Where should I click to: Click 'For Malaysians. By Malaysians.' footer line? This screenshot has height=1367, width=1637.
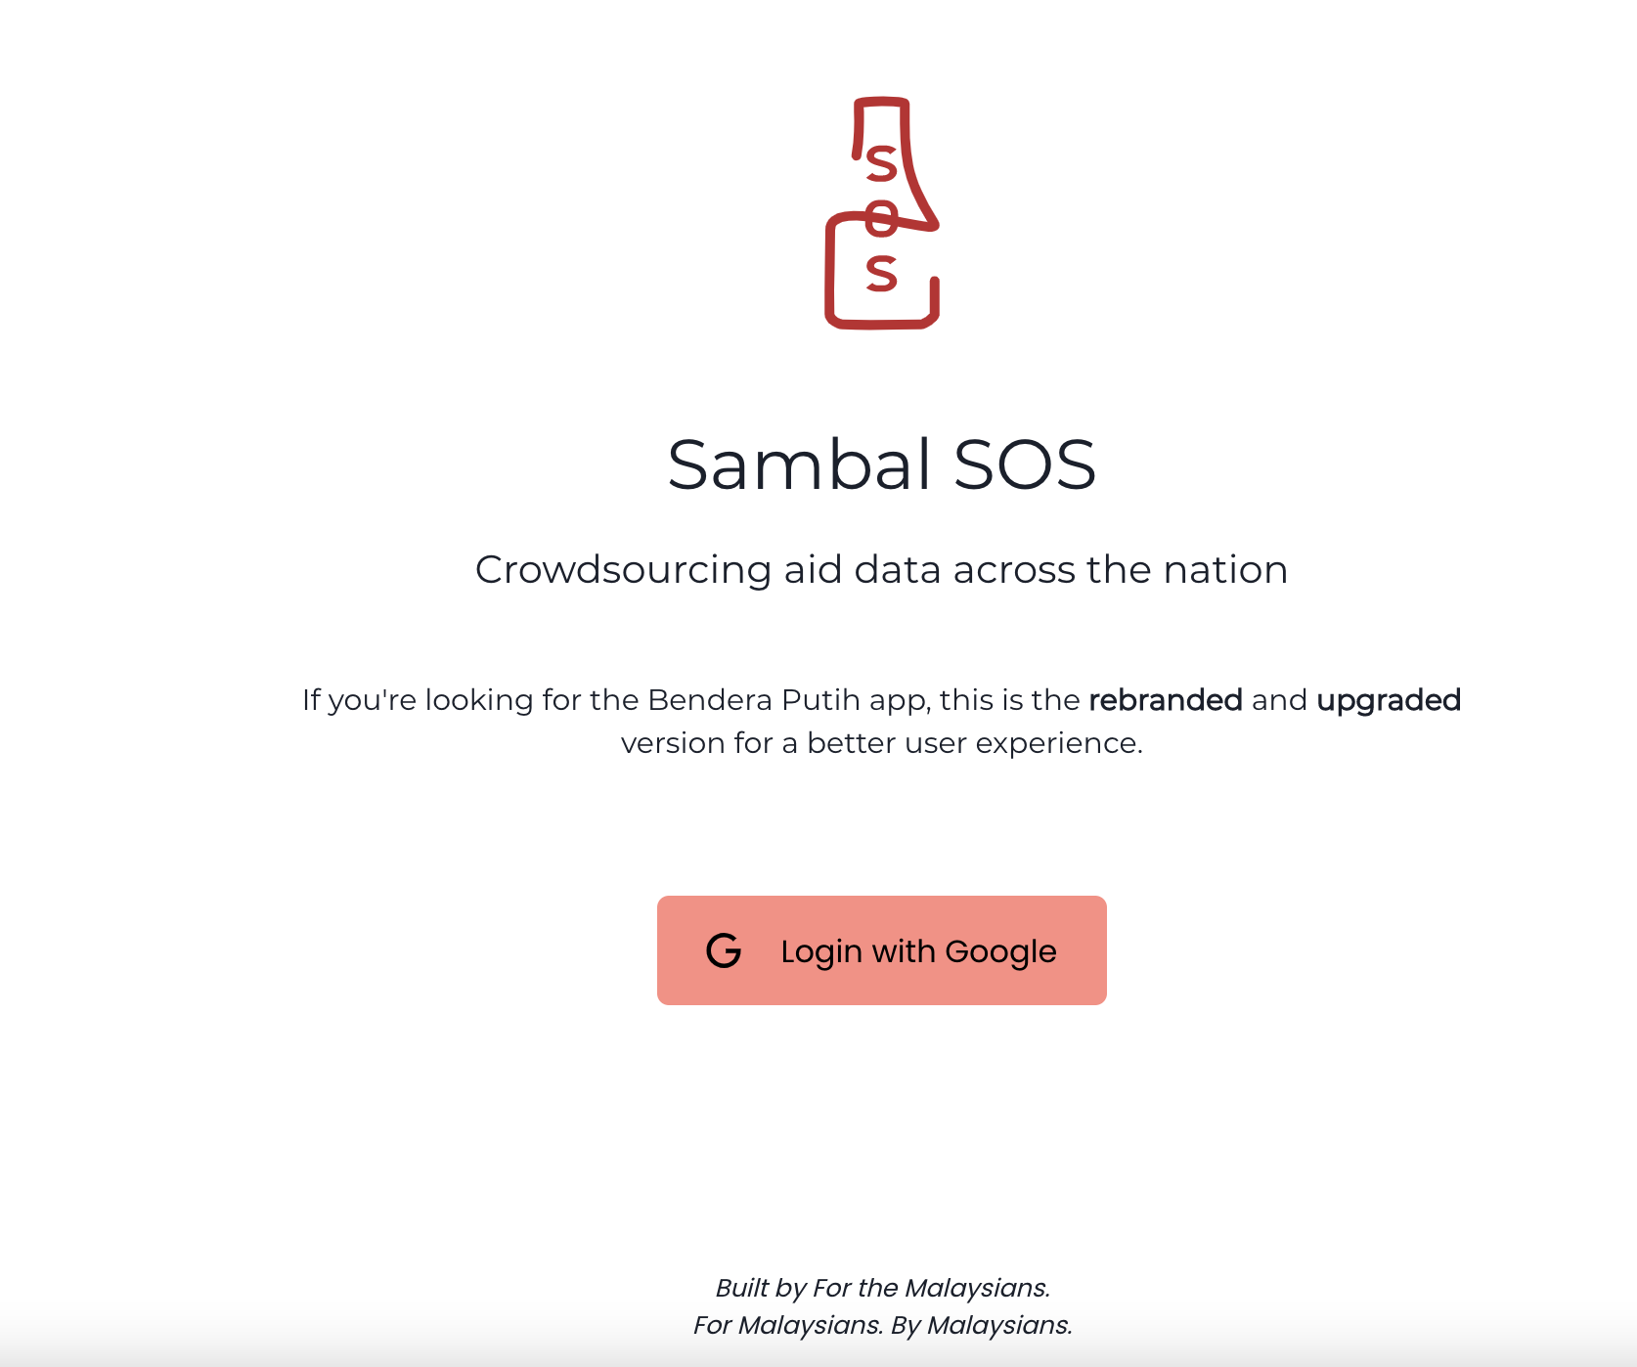coord(882,1325)
